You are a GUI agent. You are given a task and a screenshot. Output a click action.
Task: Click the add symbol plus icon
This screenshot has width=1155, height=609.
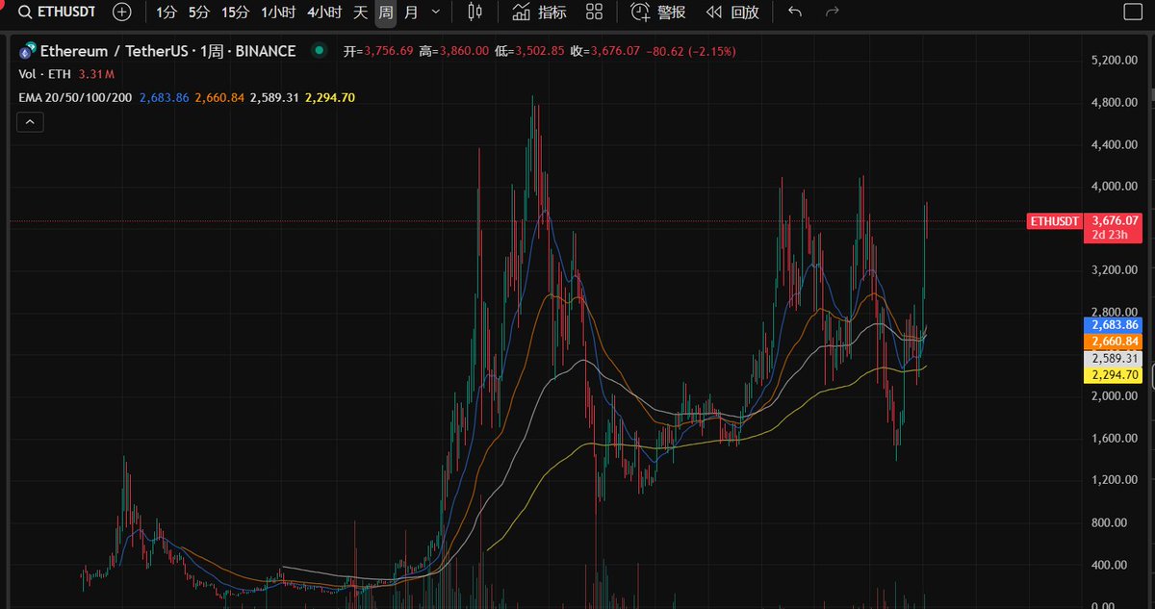(x=121, y=13)
